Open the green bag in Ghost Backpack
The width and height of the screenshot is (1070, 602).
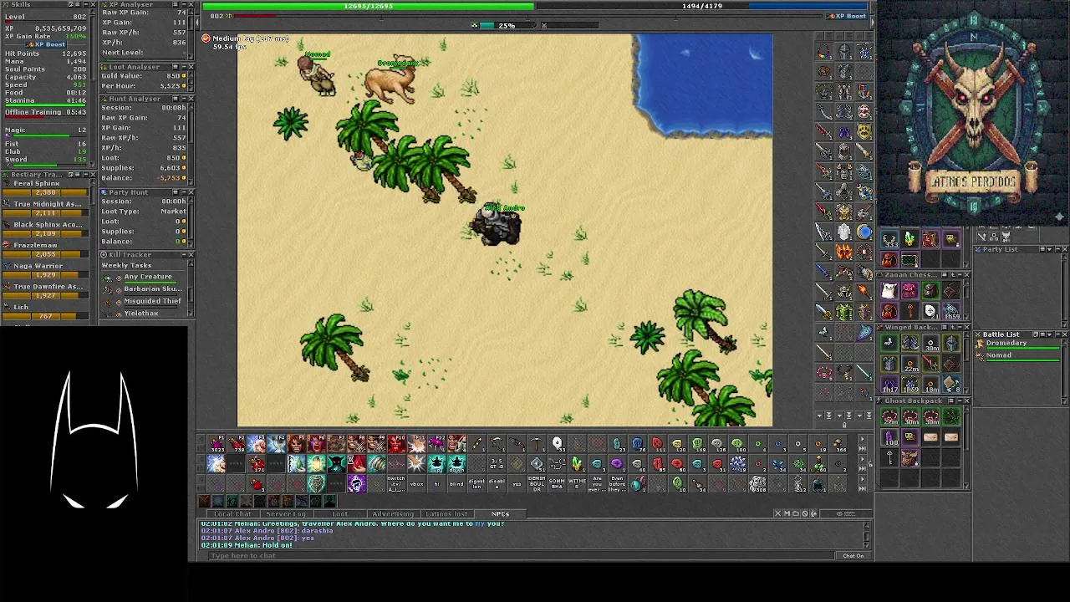click(951, 416)
